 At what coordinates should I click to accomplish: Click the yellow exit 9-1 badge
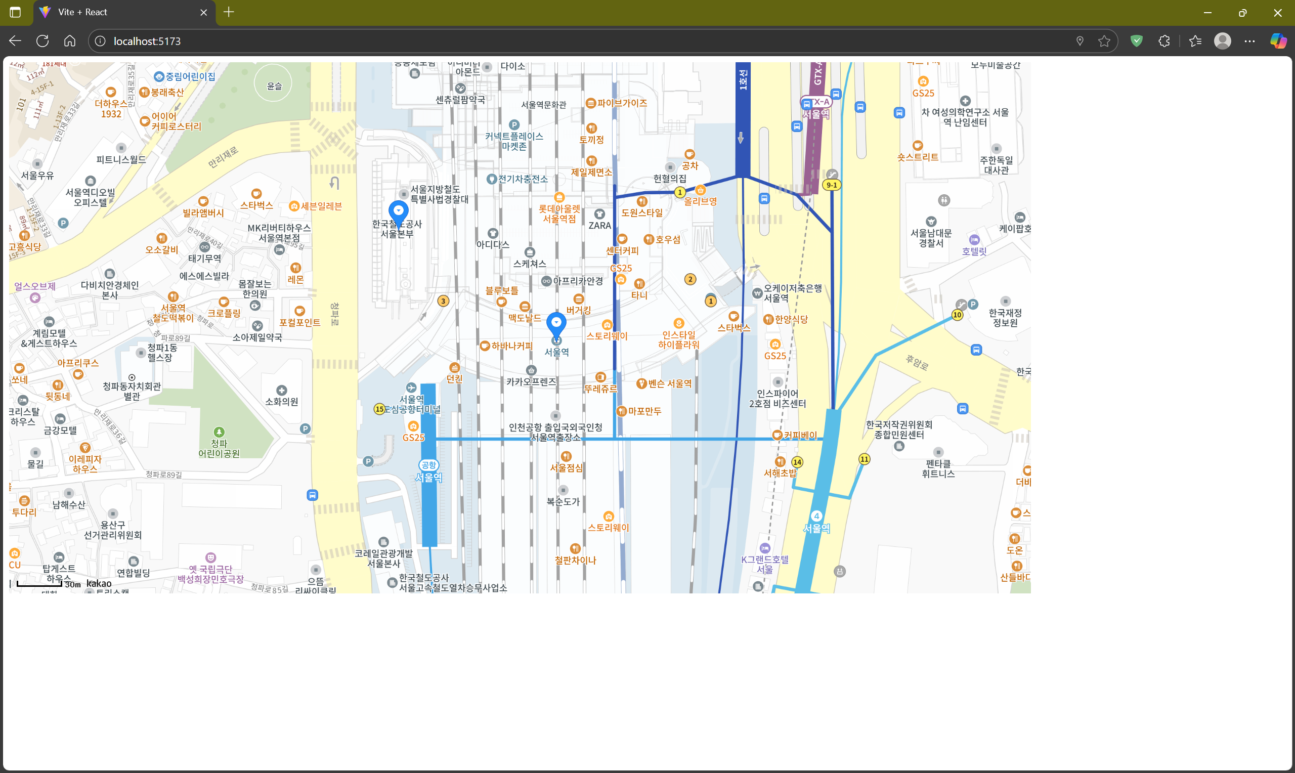[832, 185]
